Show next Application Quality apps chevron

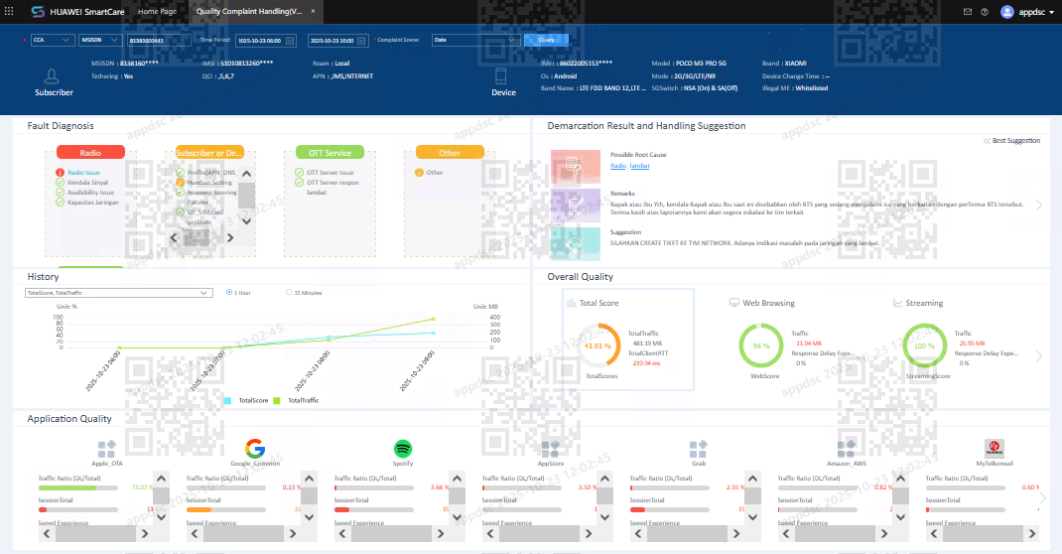pyautogui.click(x=1043, y=497)
